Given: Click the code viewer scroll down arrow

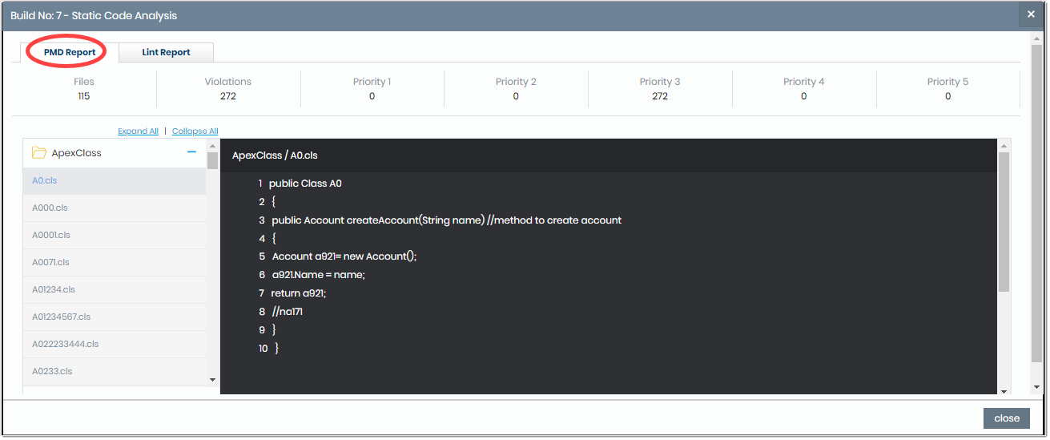Looking at the screenshot, I should (1004, 390).
